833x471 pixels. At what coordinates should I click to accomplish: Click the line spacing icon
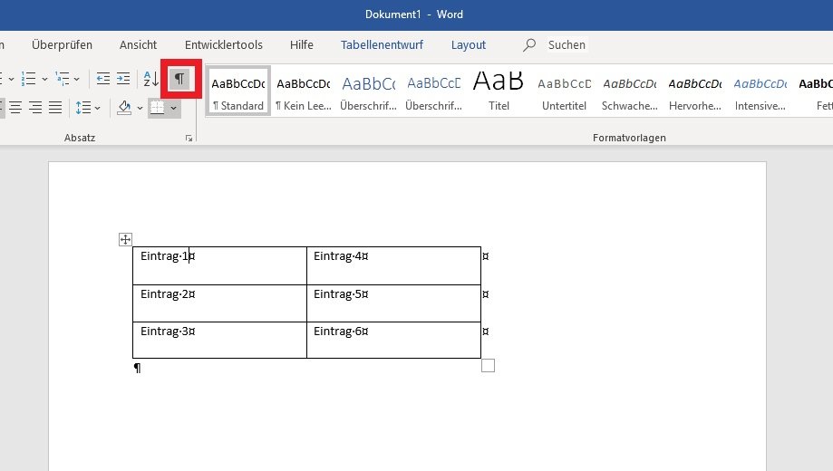(x=83, y=108)
